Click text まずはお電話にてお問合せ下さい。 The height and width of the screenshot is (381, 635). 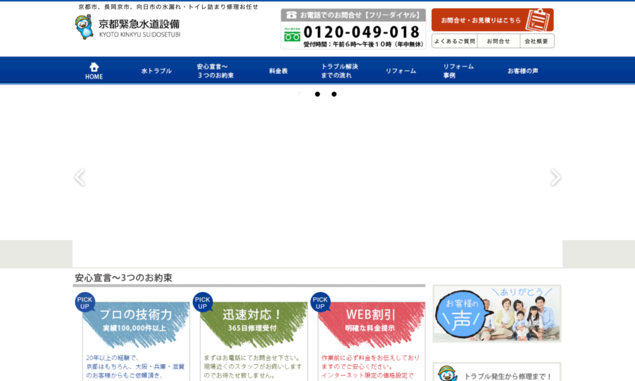tap(252, 358)
